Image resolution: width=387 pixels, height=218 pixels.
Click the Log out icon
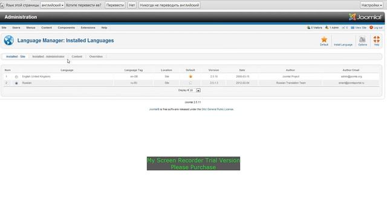[x=371, y=28]
